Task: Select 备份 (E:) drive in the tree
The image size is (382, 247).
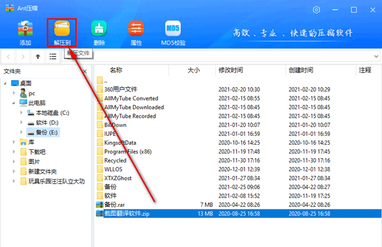Action: coord(43,132)
